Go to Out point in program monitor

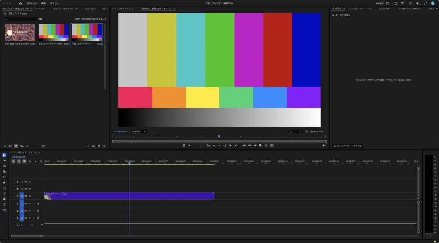click(x=236, y=146)
